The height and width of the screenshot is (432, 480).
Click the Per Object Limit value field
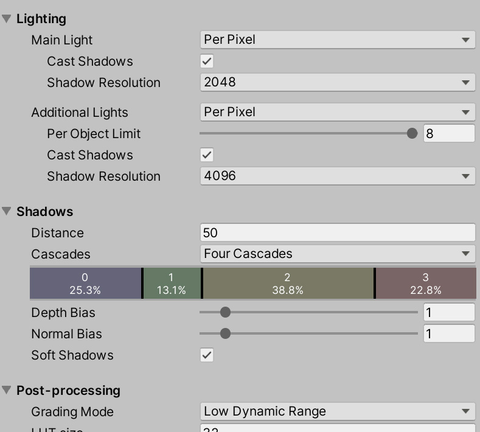449,133
